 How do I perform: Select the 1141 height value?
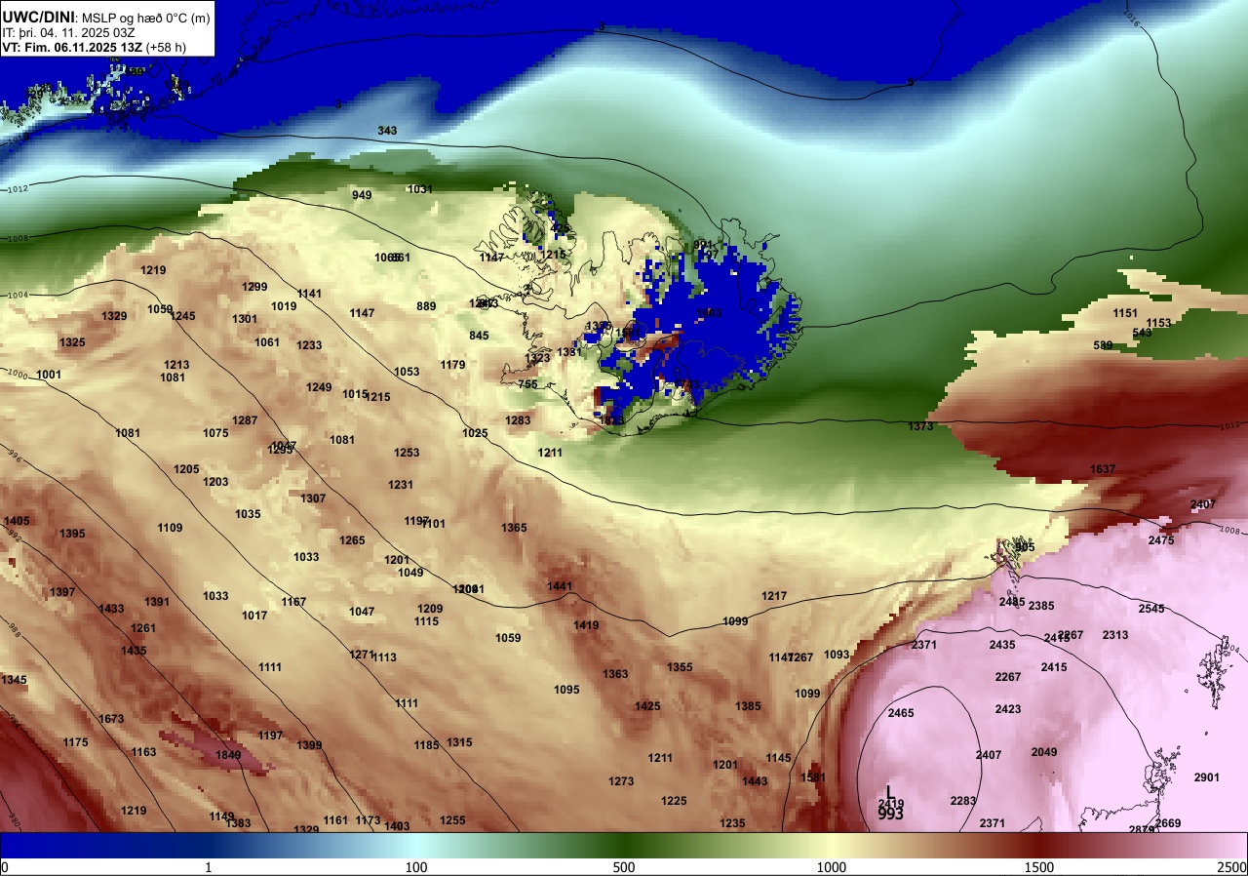point(309,294)
